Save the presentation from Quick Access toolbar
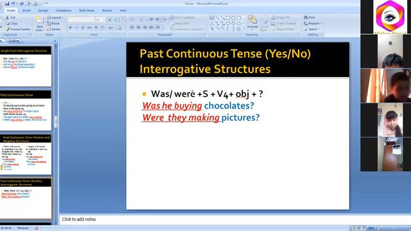411x231 pixels. (x=7, y=3)
